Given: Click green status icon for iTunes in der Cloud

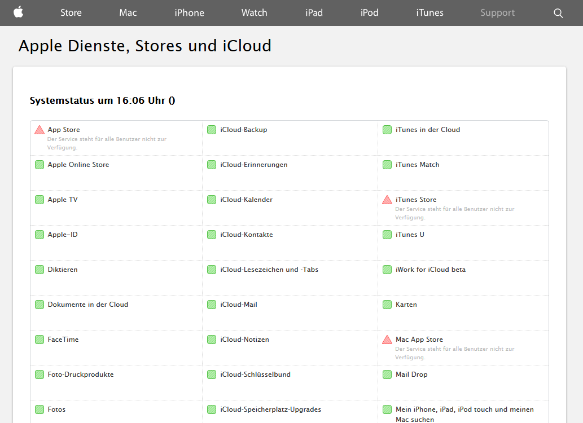Looking at the screenshot, I should tap(387, 130).
